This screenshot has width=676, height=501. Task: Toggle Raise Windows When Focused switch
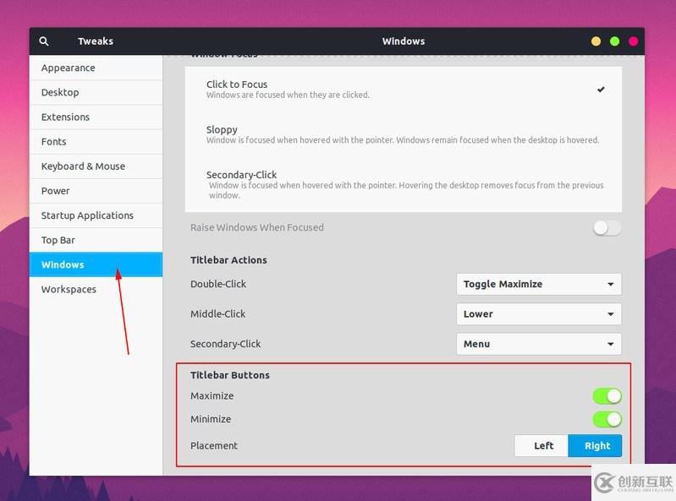click(x=607, y=227)
